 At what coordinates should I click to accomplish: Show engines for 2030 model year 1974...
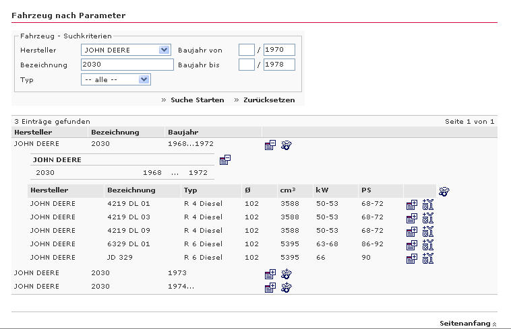coord(286,287)
